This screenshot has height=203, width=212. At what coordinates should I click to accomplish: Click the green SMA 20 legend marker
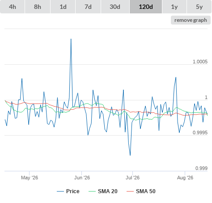coord(92,191)
